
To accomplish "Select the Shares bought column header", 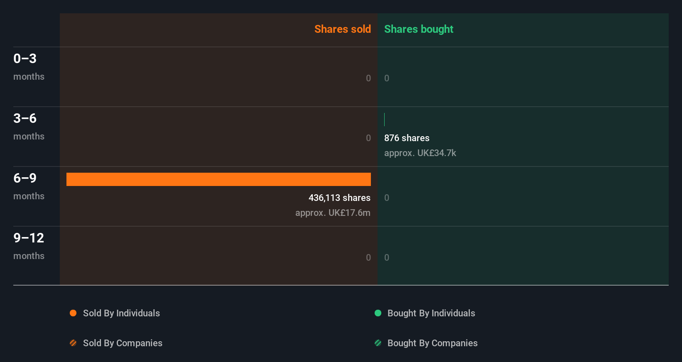I will tap(418, 29).
